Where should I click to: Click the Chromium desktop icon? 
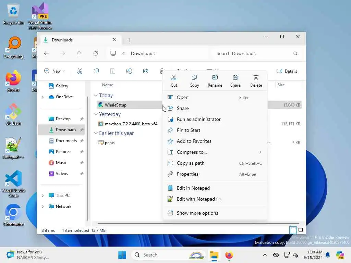pos(13,215)
